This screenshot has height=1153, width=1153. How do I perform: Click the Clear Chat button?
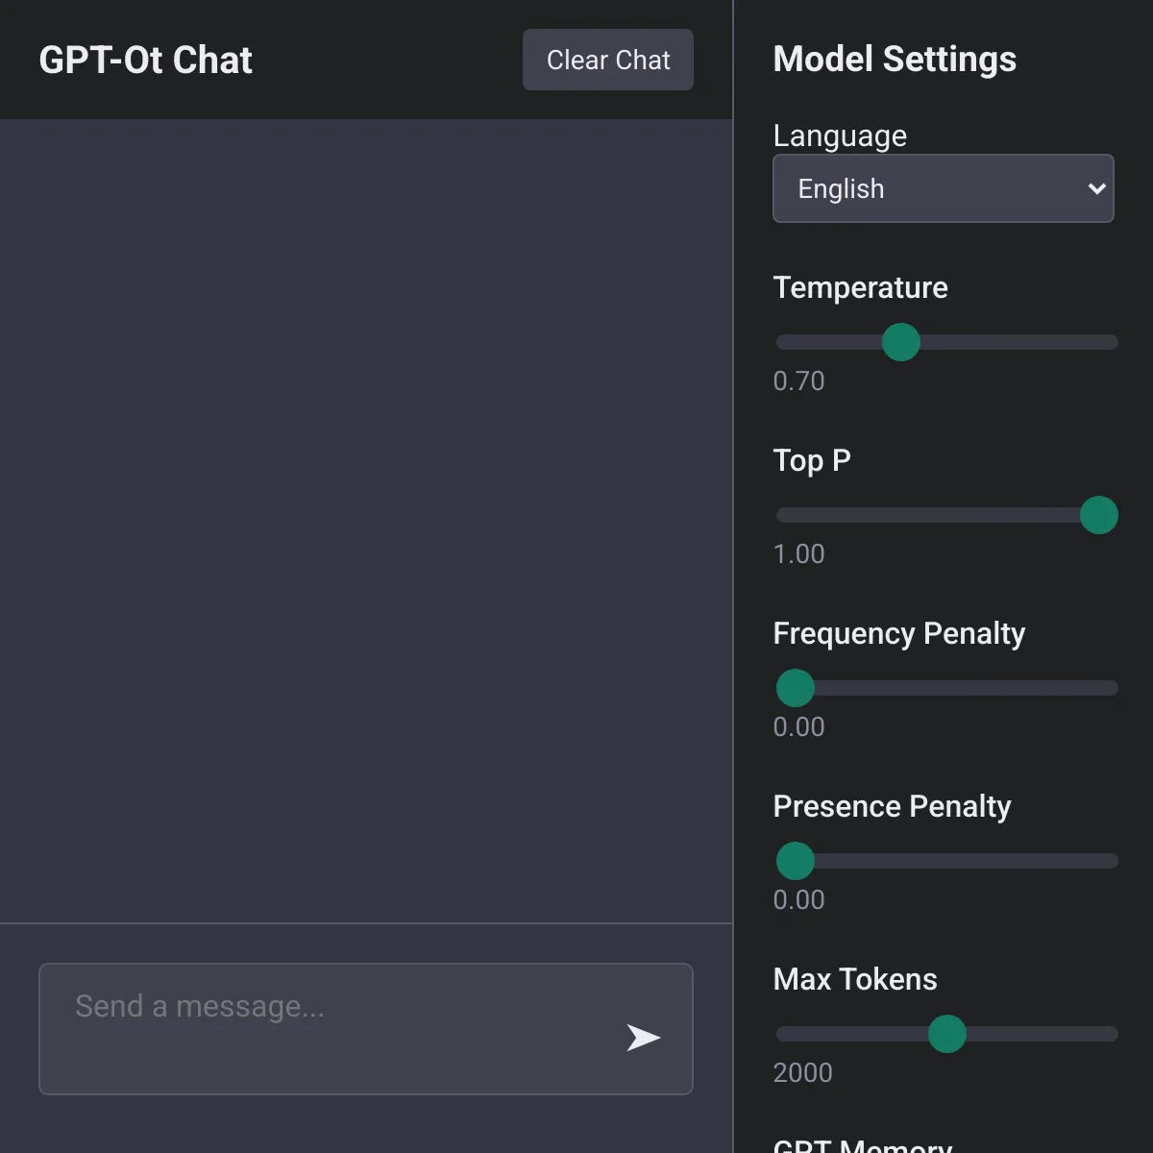(608, 60)
